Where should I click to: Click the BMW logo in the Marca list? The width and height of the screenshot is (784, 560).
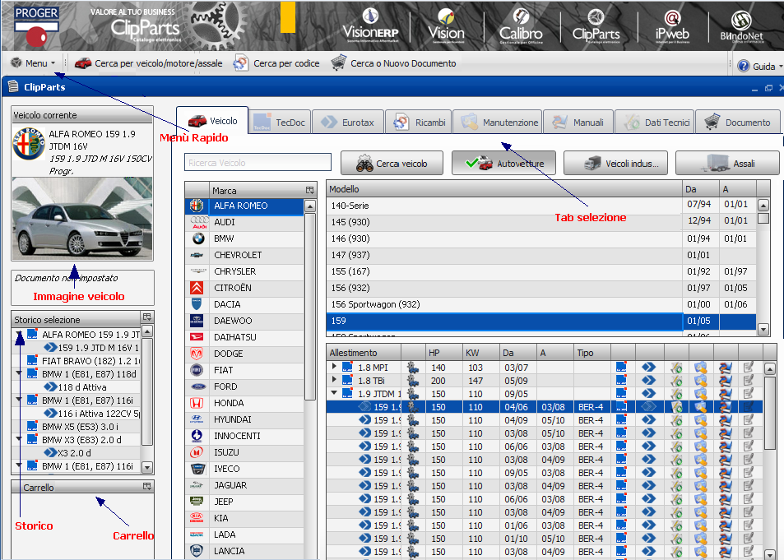pyautogui.click(x=198, y=238)
